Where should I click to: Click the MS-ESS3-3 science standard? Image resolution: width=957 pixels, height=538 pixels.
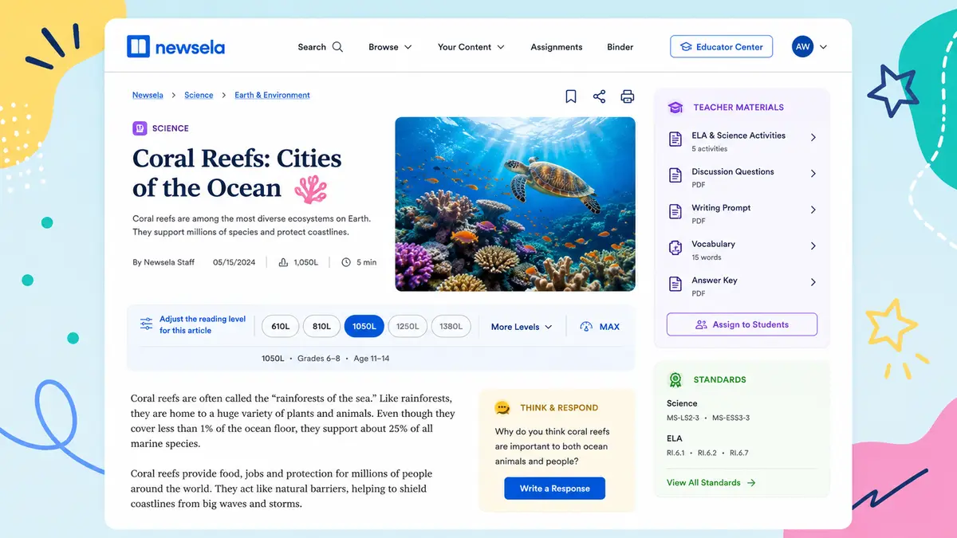tap(731, 418)
